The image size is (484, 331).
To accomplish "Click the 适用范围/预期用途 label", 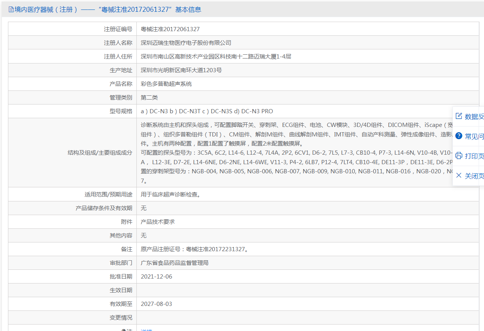I will [x=108, y=194].
